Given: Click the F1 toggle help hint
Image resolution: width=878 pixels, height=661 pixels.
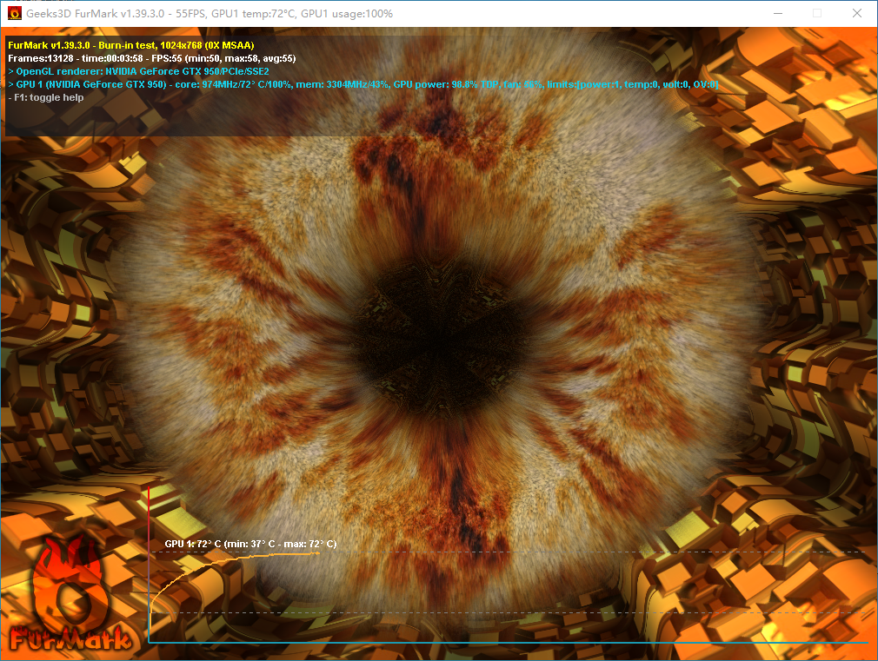Looking at the screenshot, I should [46, 97].
